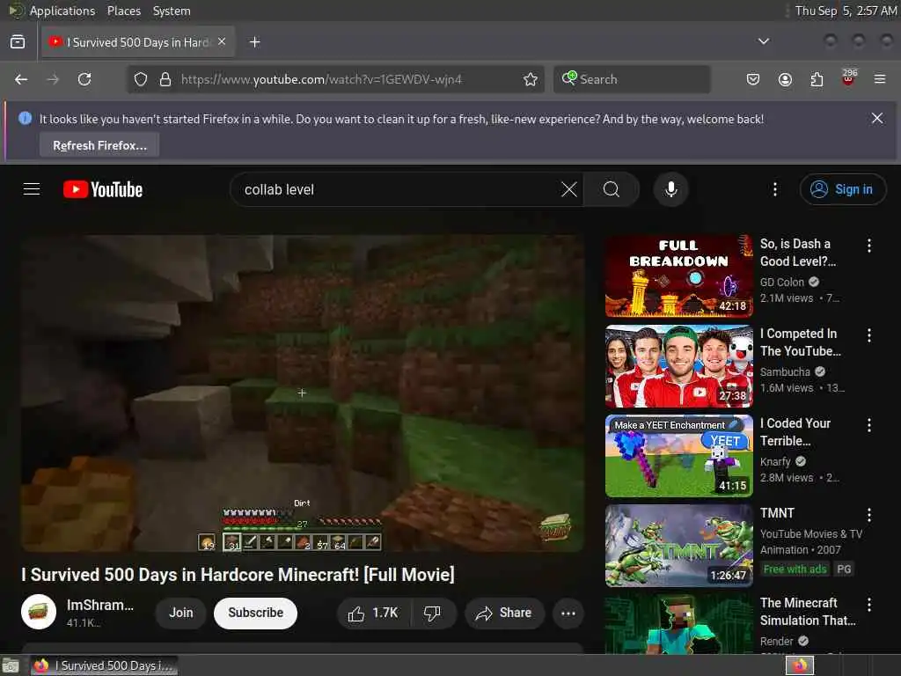
Task: Like the video with 1.7K likes
Action: pos(373,614)
